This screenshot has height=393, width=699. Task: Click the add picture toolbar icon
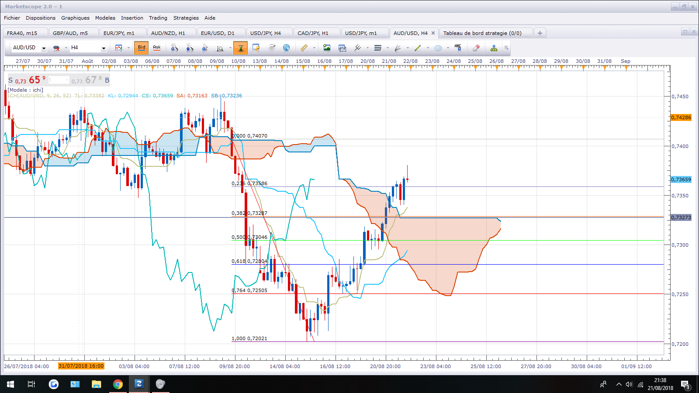(327, 48)
